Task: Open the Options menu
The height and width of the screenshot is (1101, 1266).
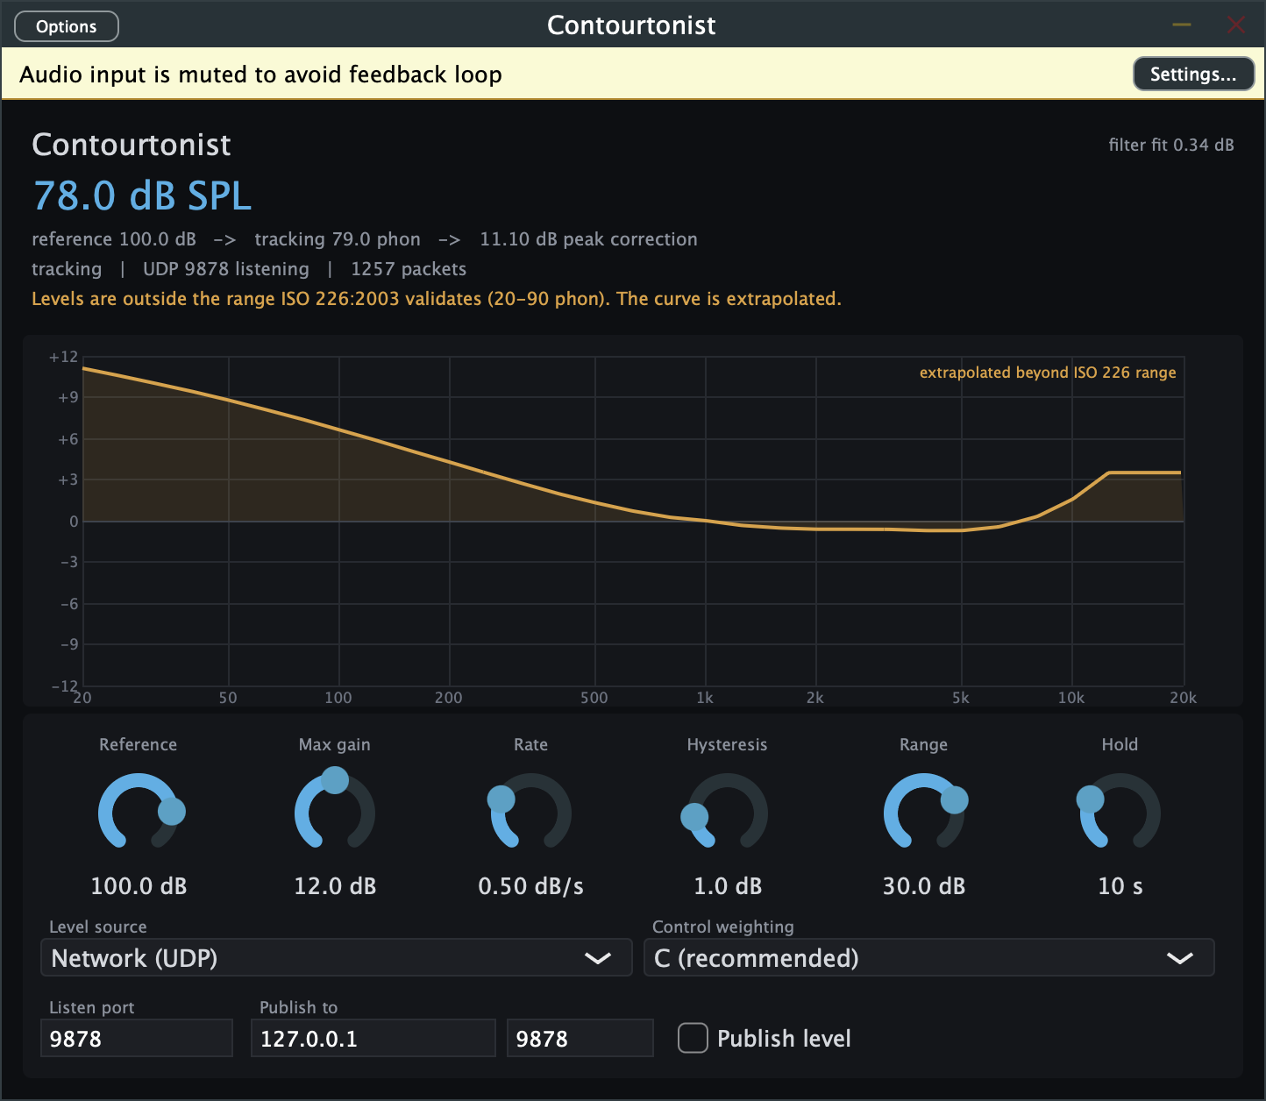Action: point(67,26)
